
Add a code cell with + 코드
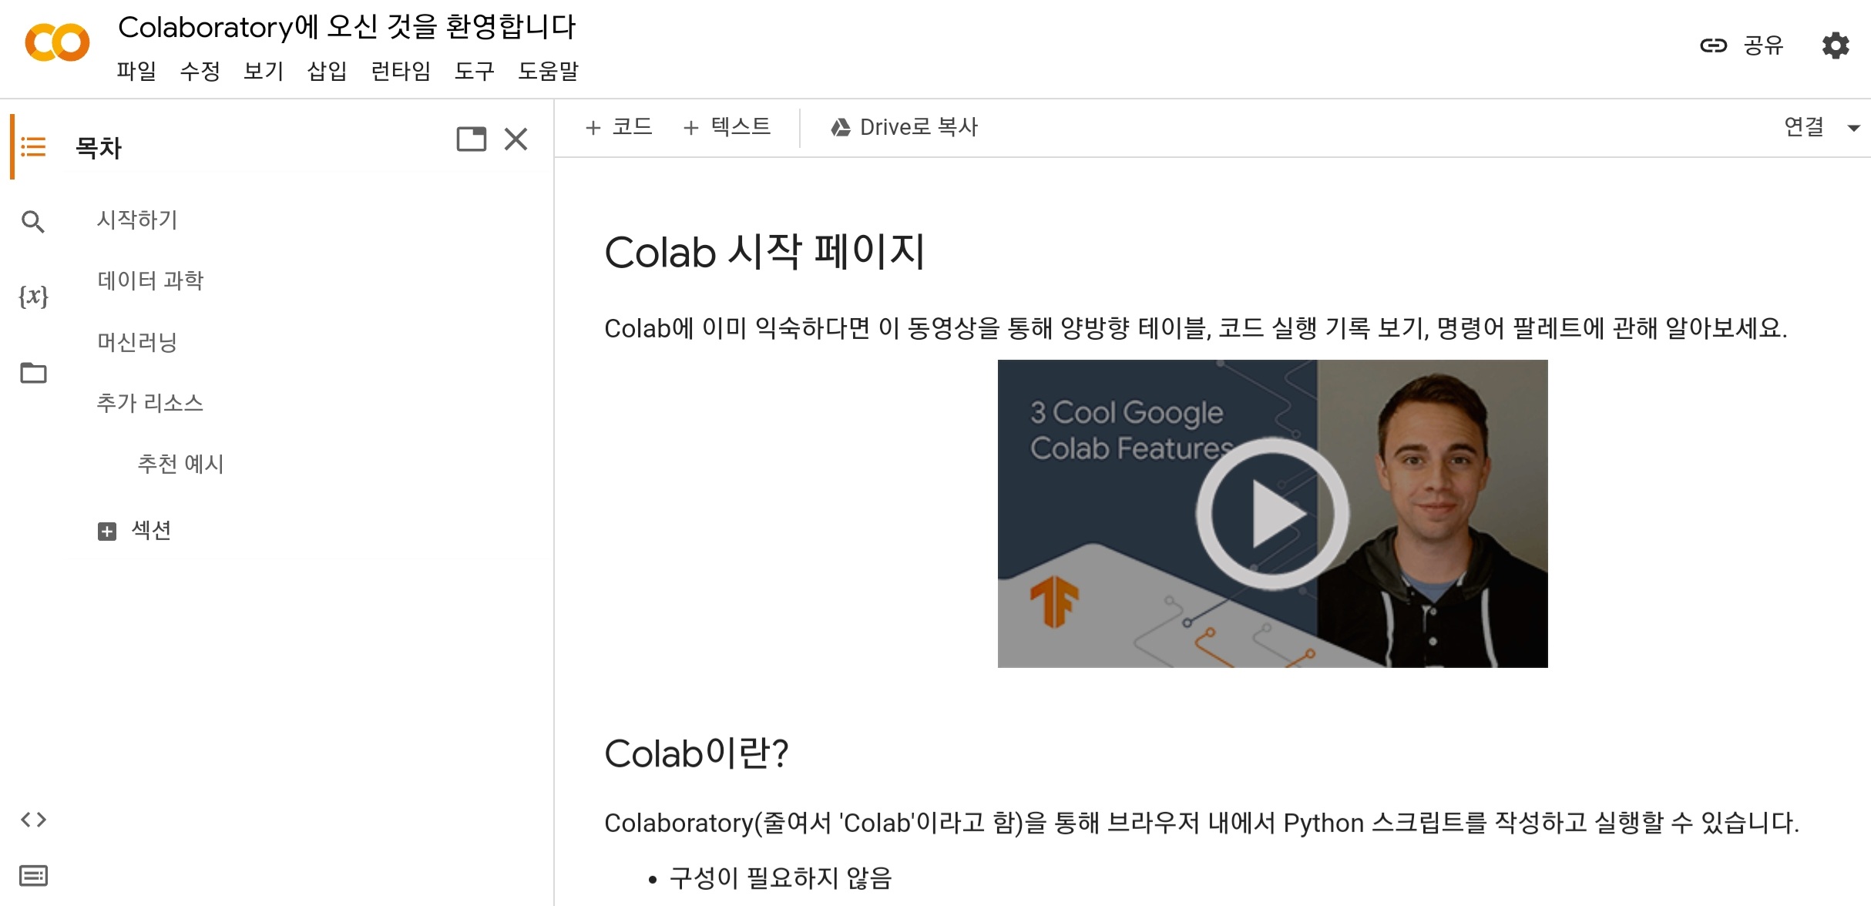[619, 127]
